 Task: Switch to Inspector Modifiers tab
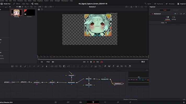(x=176, y=10)
